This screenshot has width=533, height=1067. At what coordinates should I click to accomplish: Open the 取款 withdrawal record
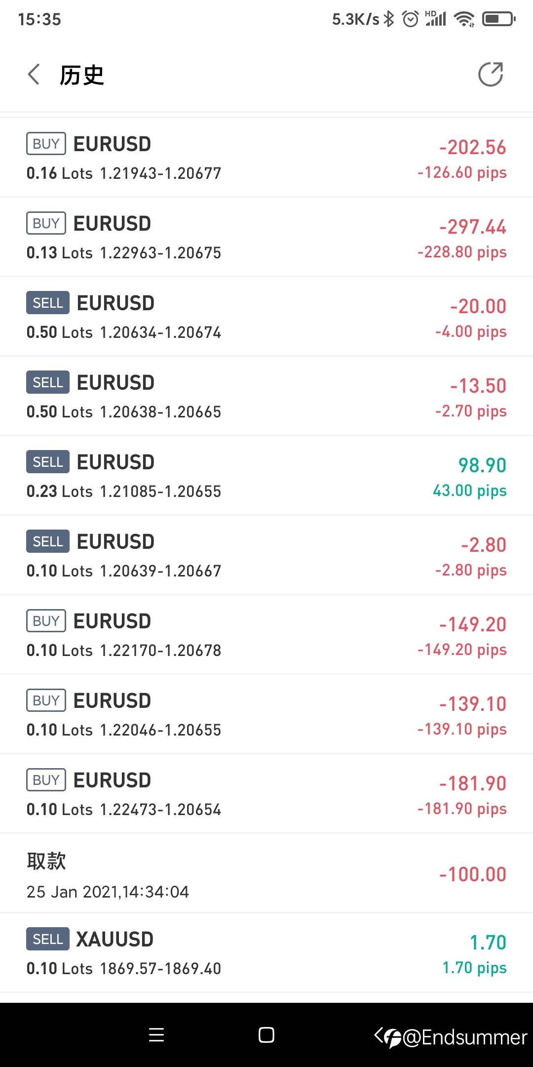click(266, 874)
